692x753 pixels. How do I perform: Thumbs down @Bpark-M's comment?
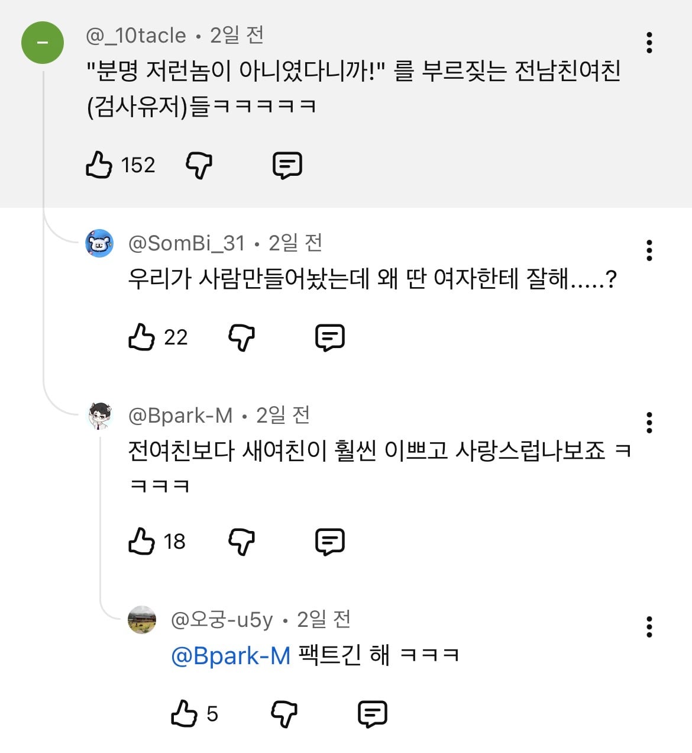[x=242, y=542]
